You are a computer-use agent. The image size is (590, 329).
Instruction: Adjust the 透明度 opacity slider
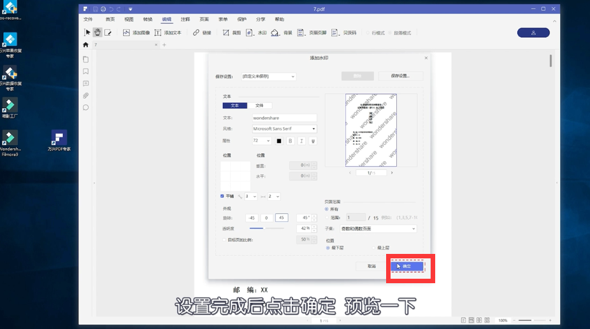click(x=267, y=228)
